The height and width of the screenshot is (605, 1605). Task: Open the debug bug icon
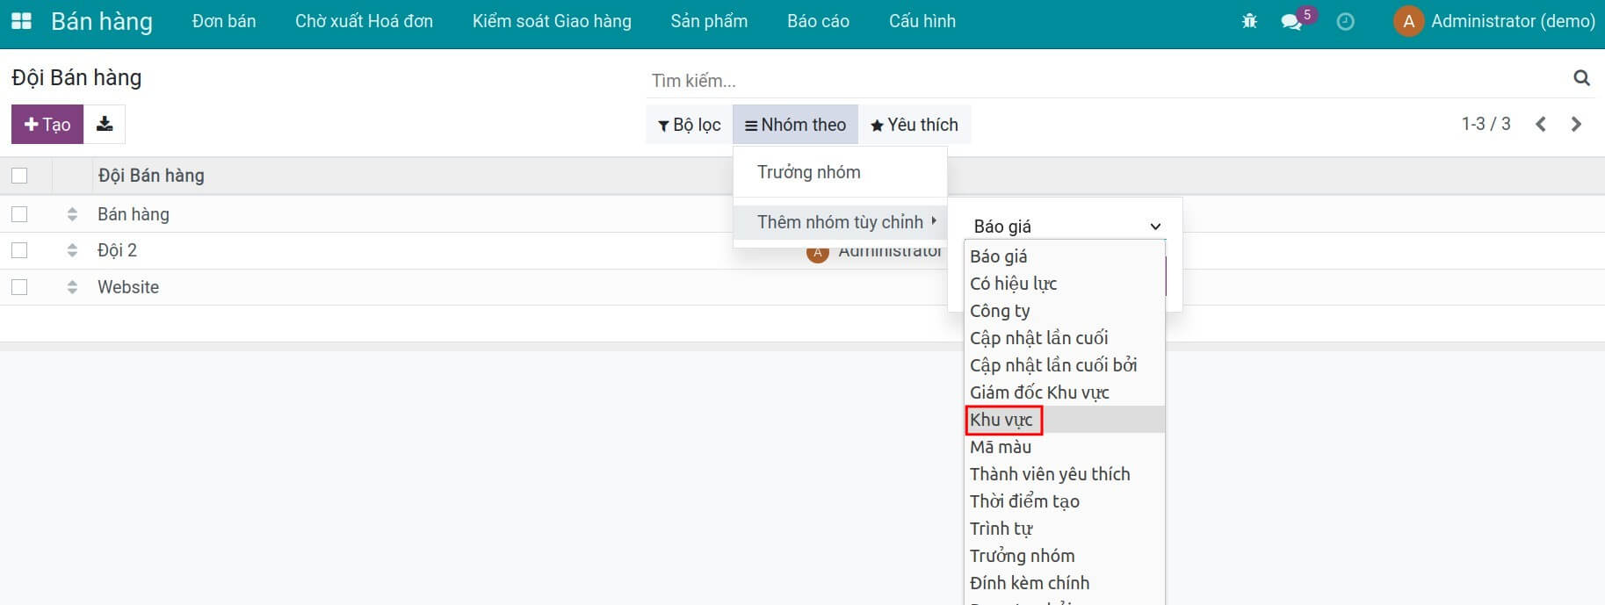tap(1249, 21)
